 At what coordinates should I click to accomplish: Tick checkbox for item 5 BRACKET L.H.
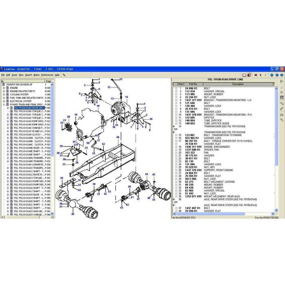(x=176, y=100)
